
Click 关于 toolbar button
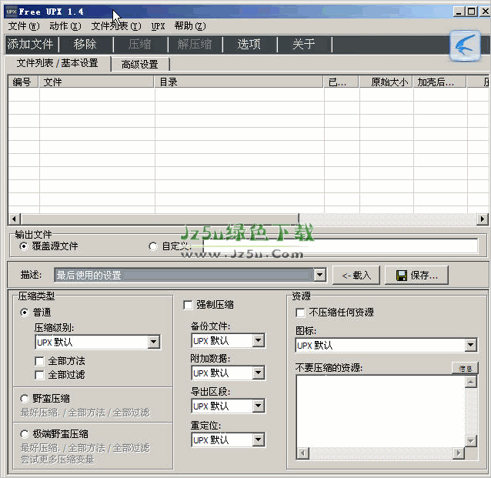(x=304, y=44)
